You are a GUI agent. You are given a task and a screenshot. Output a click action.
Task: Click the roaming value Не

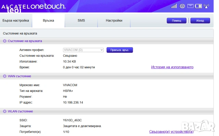click(x=65, y=97)
